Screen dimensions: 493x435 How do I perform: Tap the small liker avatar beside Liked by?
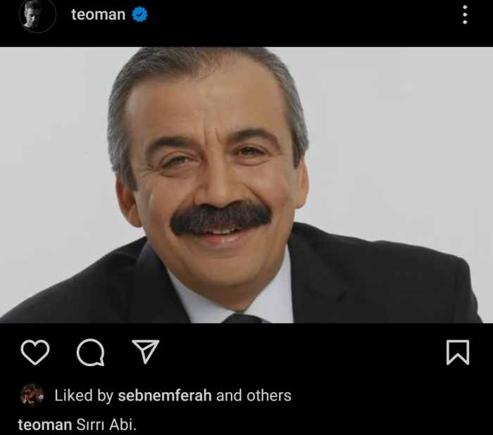(32, 396)
